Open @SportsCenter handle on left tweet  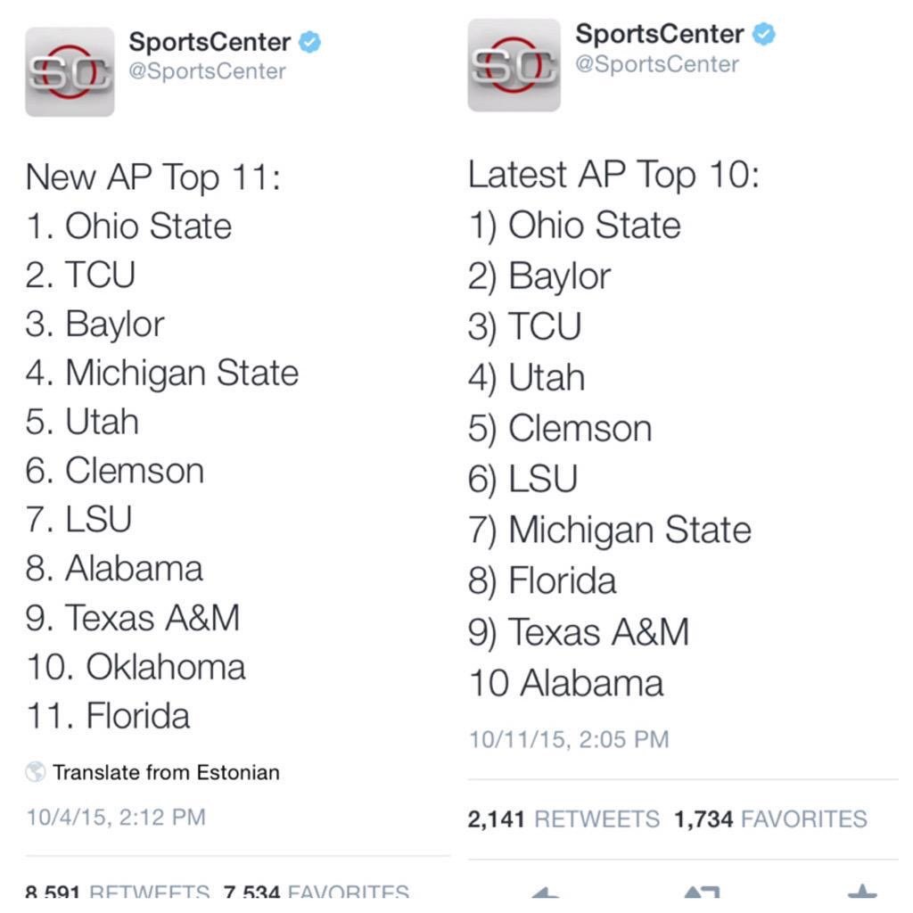(207, 71)
